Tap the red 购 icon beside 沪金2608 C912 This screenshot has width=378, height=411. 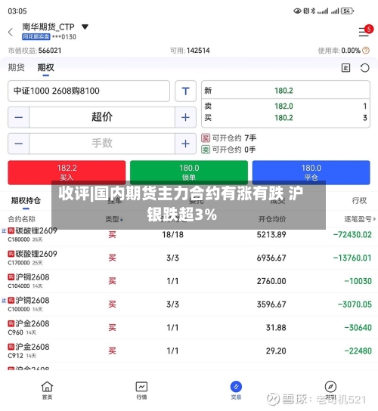coord(11,347)
